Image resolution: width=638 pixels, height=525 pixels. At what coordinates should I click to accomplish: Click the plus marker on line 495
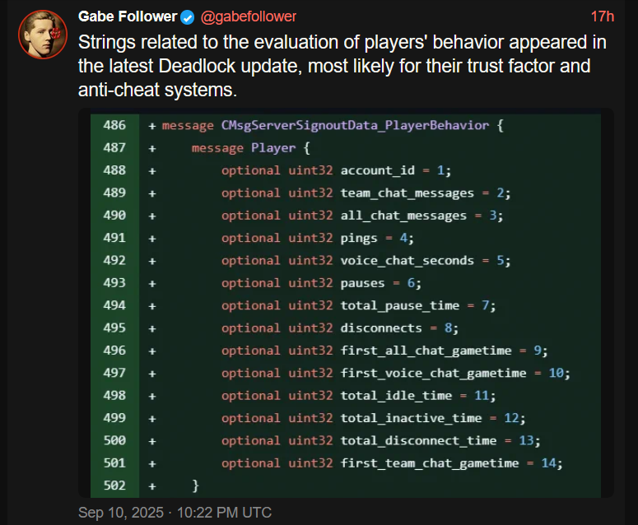152,329
